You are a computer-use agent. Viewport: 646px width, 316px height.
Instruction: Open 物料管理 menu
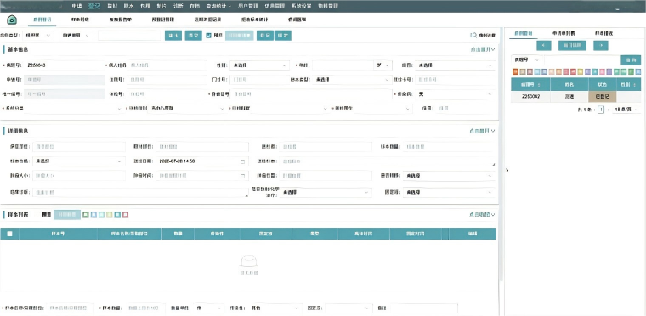pyautogui.click(x=328, y=6)
